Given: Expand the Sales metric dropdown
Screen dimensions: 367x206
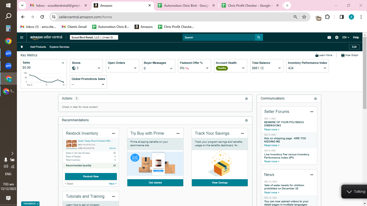Looking at the screenshot, I should (x=63, y=63).
